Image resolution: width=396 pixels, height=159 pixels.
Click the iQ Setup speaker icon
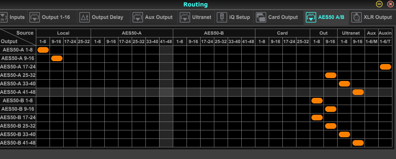[x=222, y=17]
